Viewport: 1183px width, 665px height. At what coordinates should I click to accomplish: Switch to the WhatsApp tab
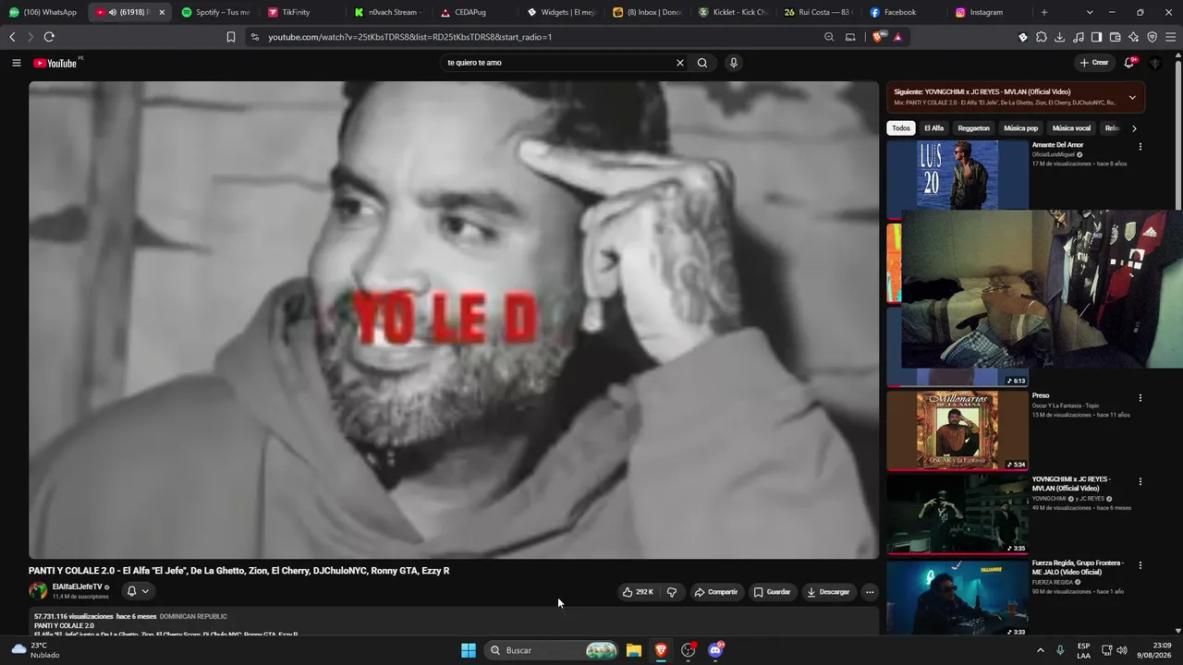click(x=43, y=12)
